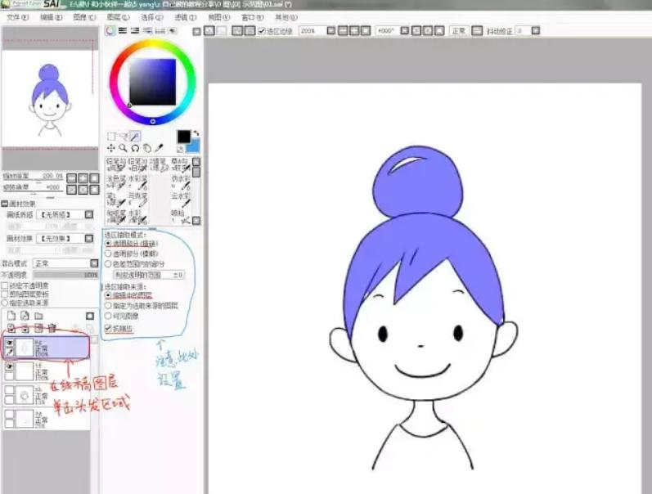Open the 画材效果 【无效果】 dropdown
The width and height of the screenshot is (652, 494).
pos(65,238)
